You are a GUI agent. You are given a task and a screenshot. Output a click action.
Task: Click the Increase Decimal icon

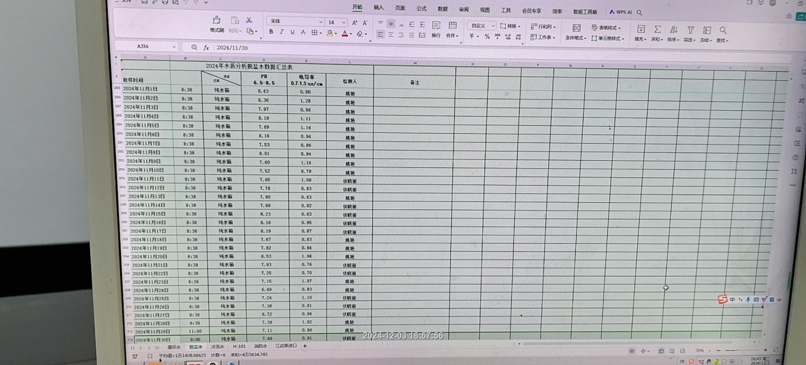tap(508, 37)
